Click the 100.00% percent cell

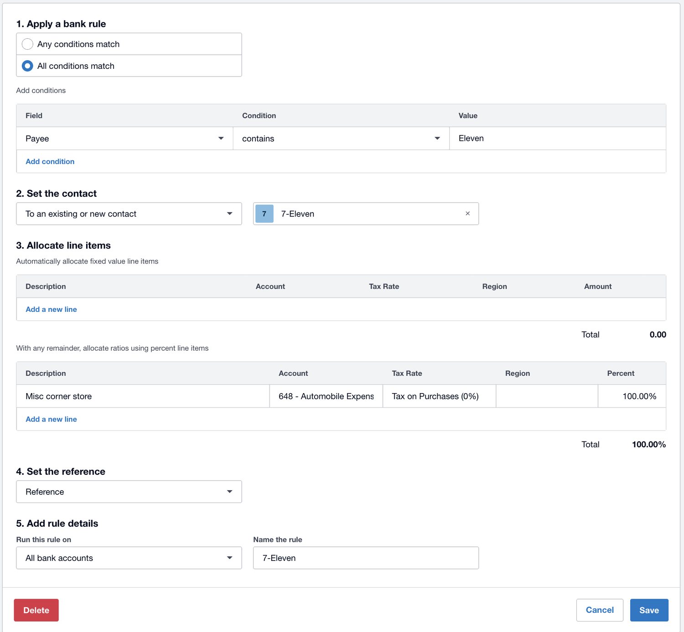pos(632,396)
